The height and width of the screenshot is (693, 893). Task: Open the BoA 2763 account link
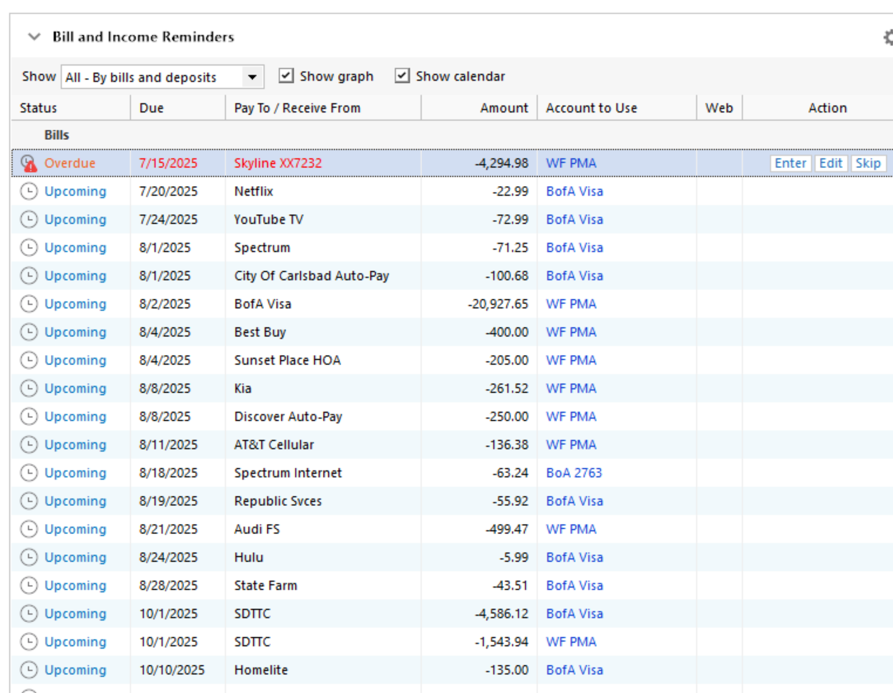pos(574,473)
